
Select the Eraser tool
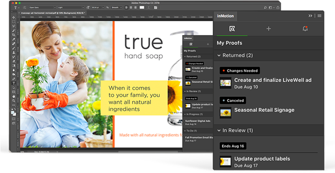[14, 61]
